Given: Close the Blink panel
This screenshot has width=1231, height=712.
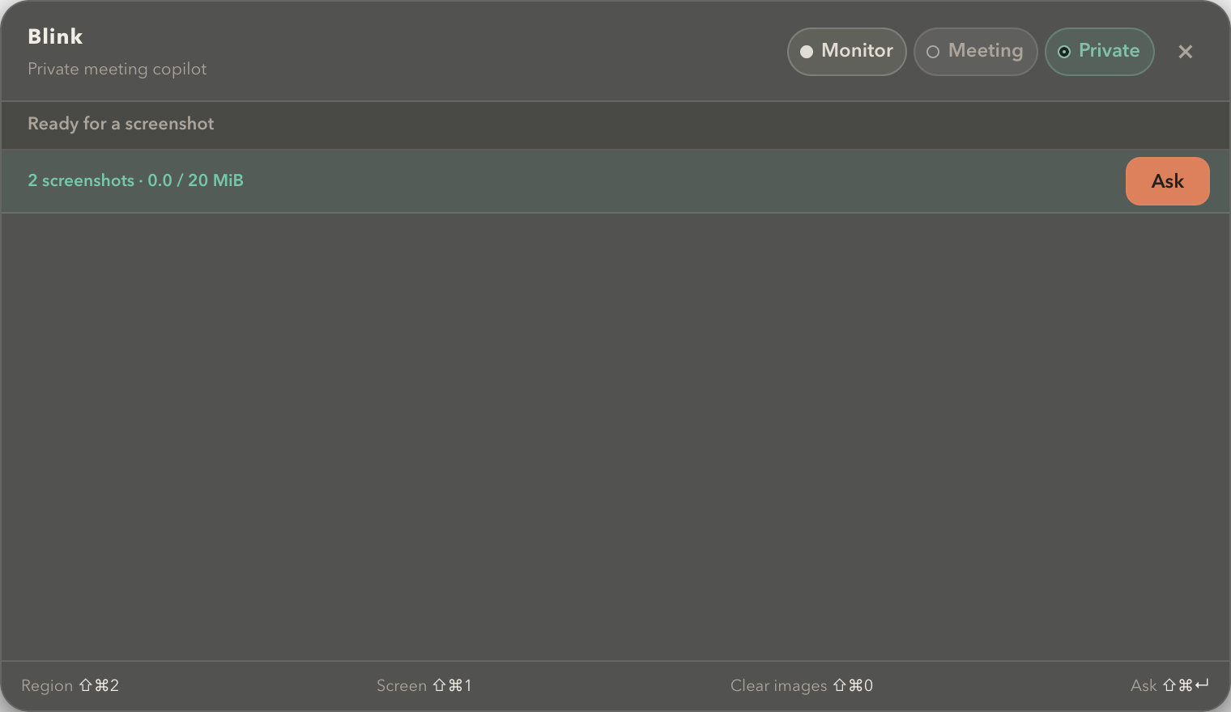Looking at the screenshot, I should [x=1186, y=52].
